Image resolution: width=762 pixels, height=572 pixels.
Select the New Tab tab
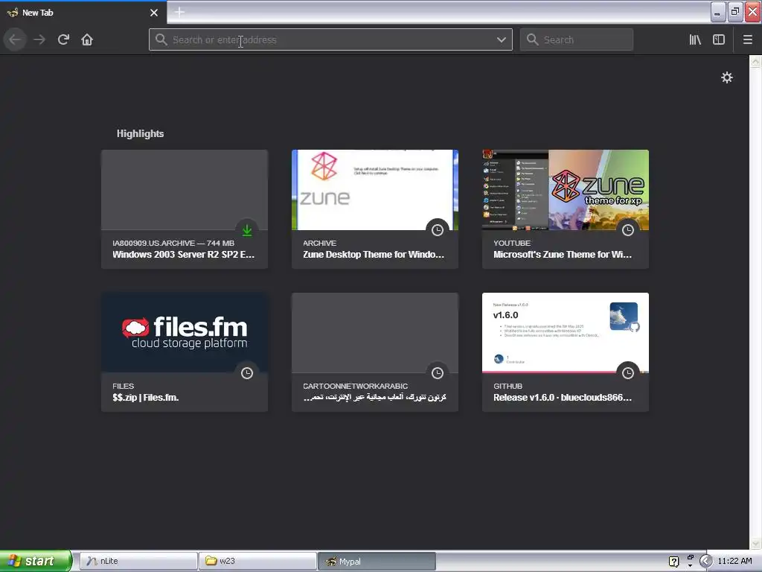pos(83,13)
